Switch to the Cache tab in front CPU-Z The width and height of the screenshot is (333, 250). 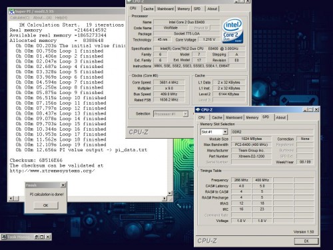(x=217, y=117)
